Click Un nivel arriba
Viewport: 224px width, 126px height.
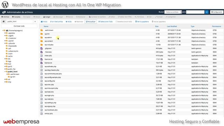coord(56,22)
